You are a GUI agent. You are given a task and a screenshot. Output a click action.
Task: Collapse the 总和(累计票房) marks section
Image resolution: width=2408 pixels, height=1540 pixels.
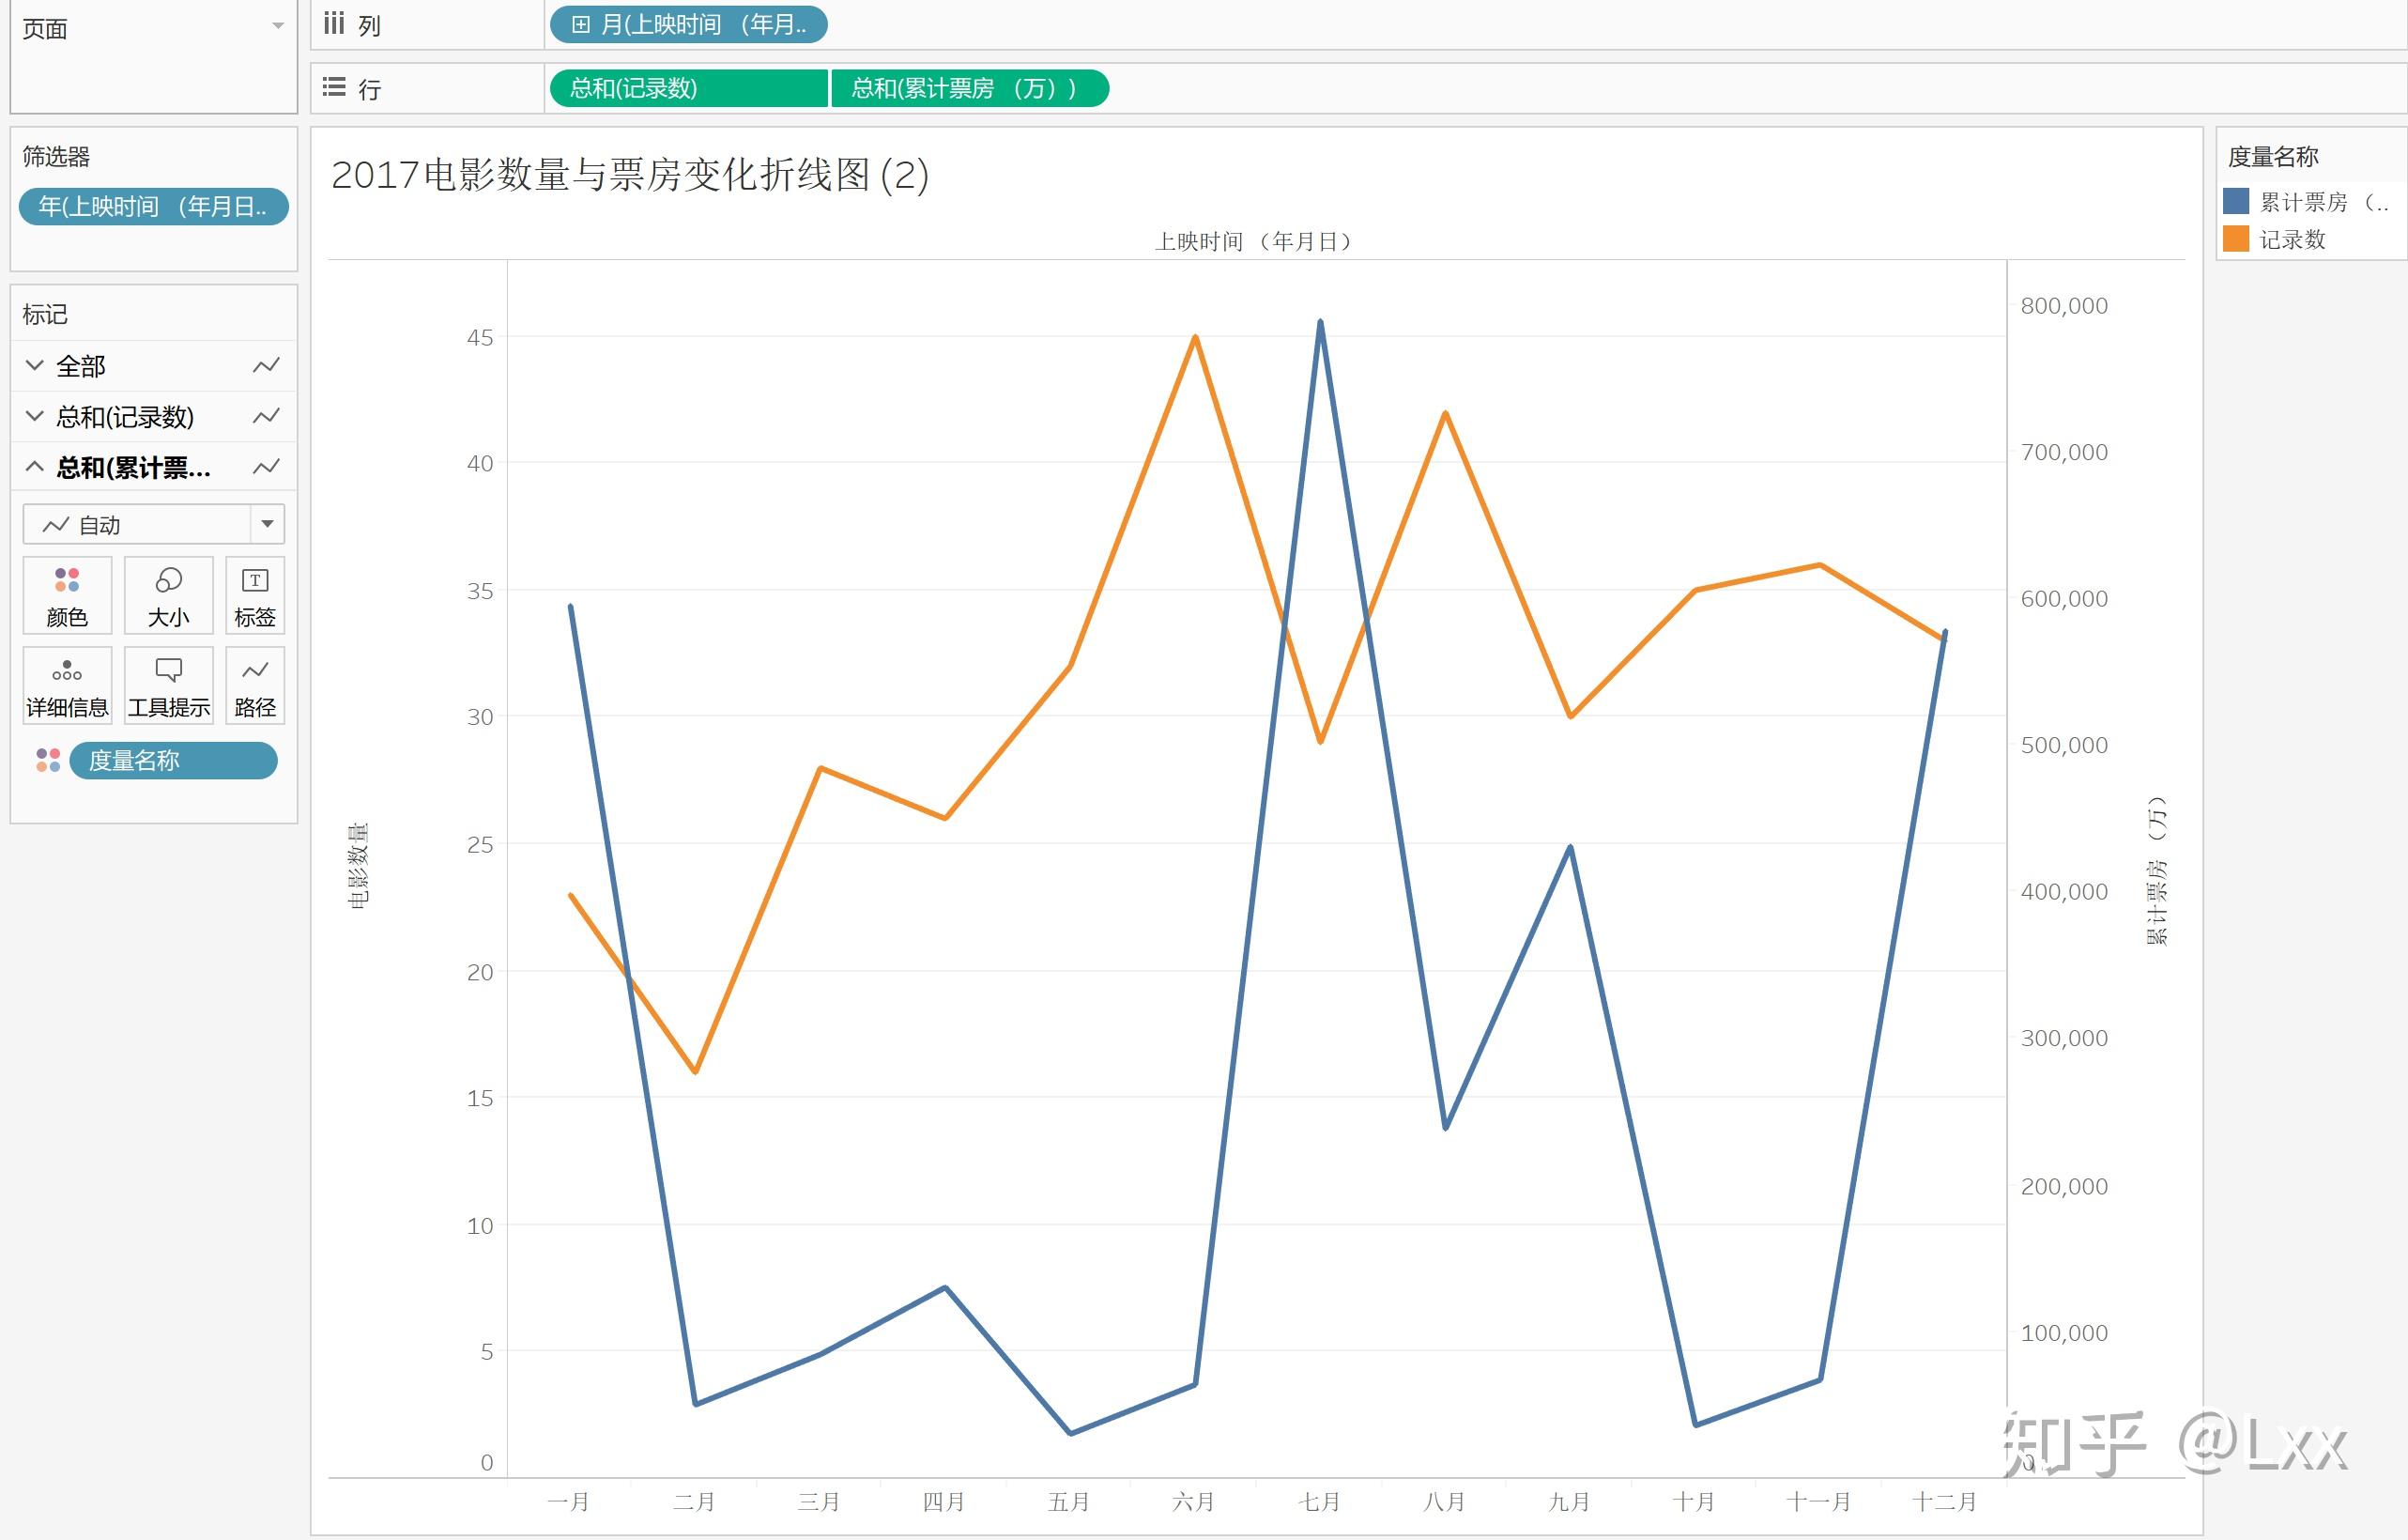click(x=35, y=467)
